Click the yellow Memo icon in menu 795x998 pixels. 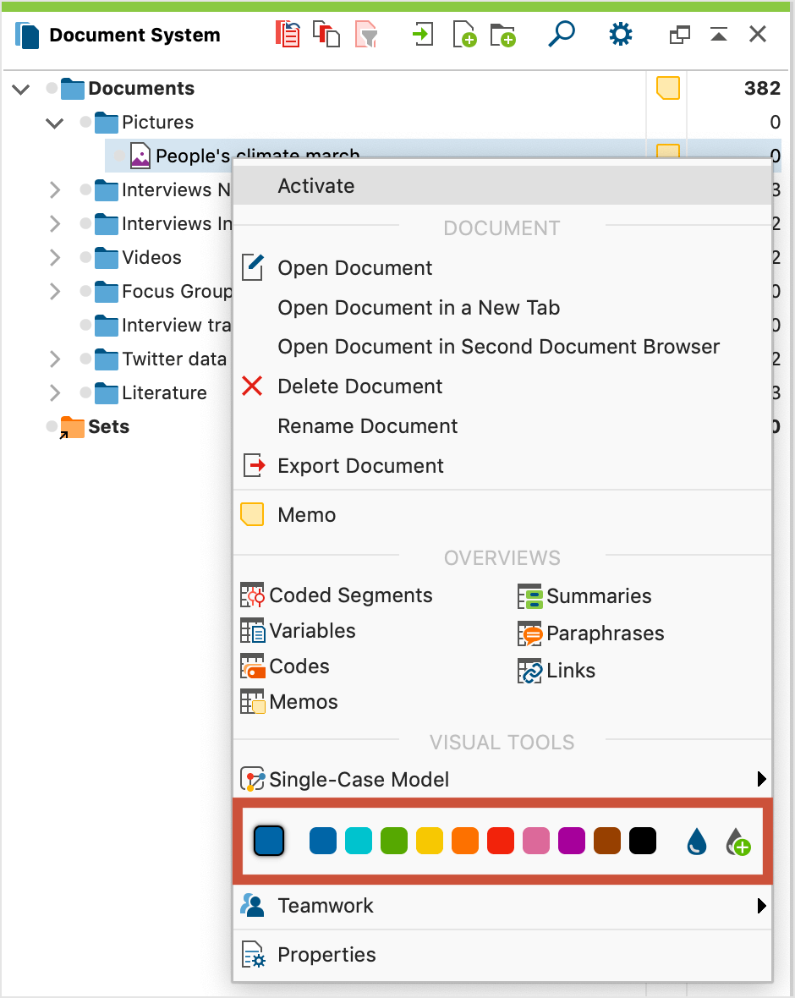[x=252, y=514]
